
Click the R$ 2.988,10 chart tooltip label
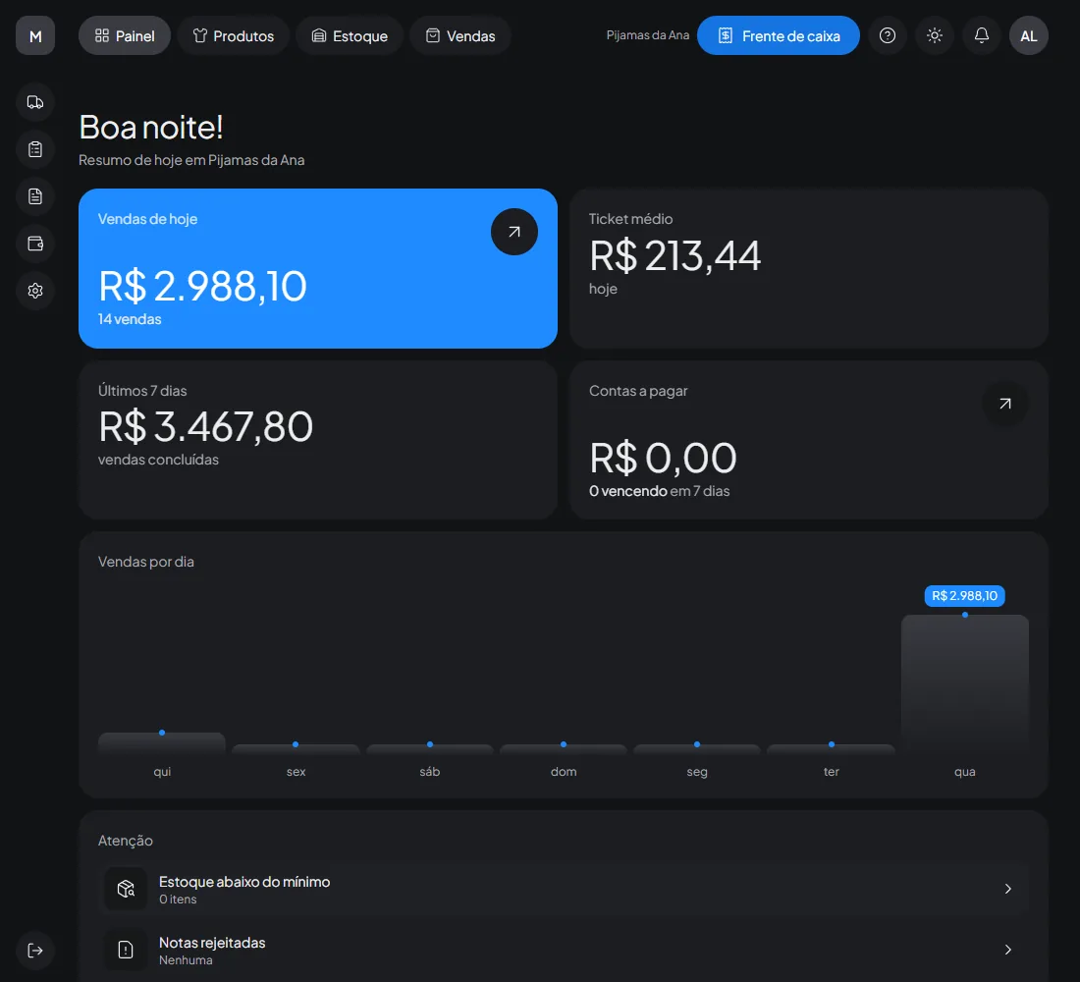[x=964, y=595]
